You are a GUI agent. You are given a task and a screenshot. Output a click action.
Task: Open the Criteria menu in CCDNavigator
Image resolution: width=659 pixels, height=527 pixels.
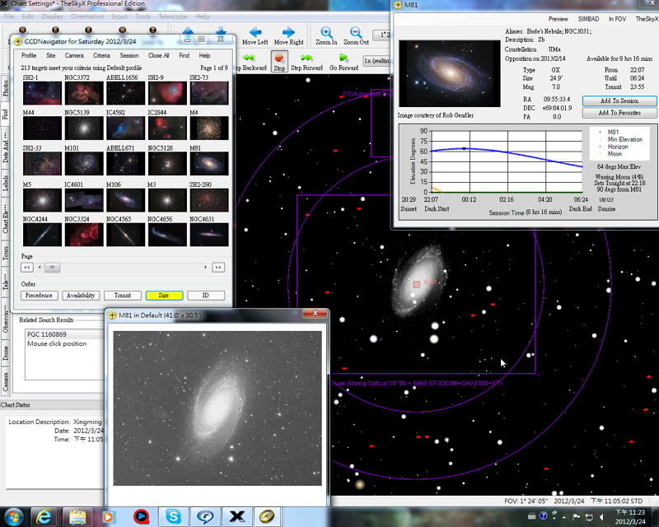100,55
